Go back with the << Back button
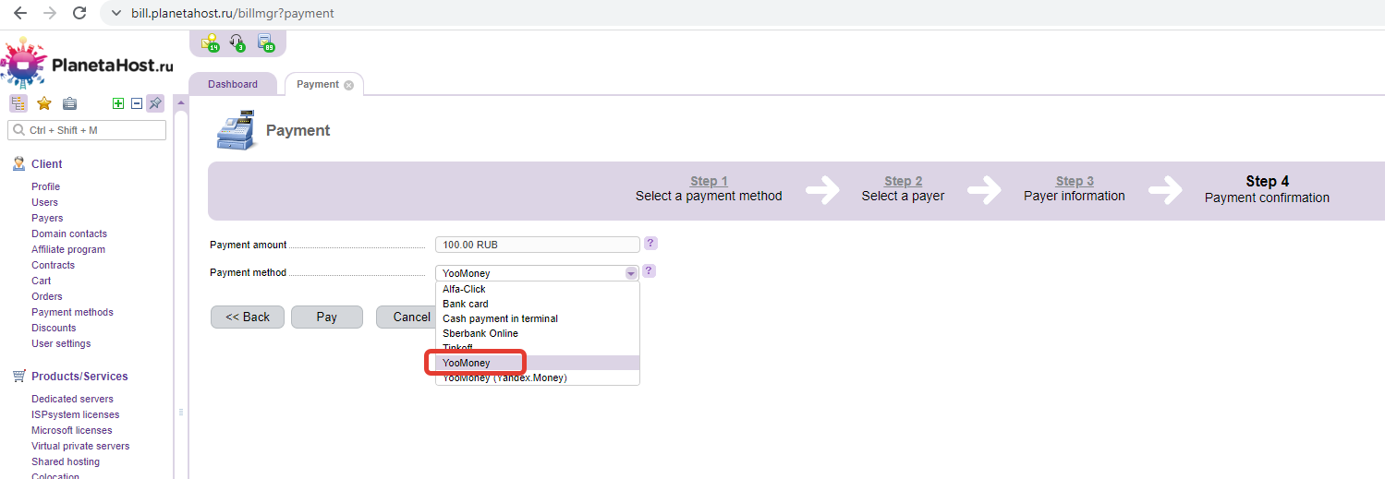This screenshot has width=1385, height=479. [248, 317]
